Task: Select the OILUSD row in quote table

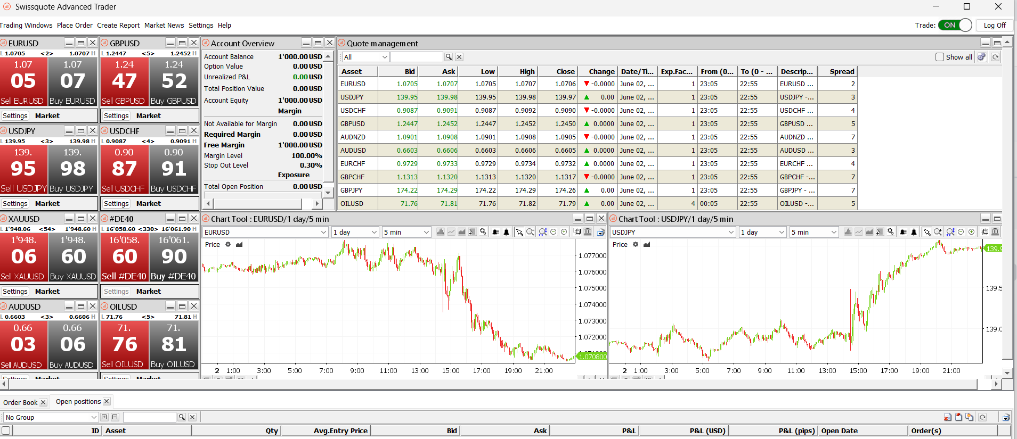Action: coord(597,203)
